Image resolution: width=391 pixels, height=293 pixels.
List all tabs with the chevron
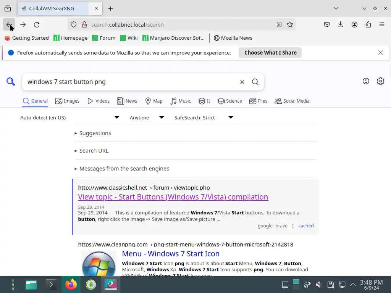click(x=336, y=8)
